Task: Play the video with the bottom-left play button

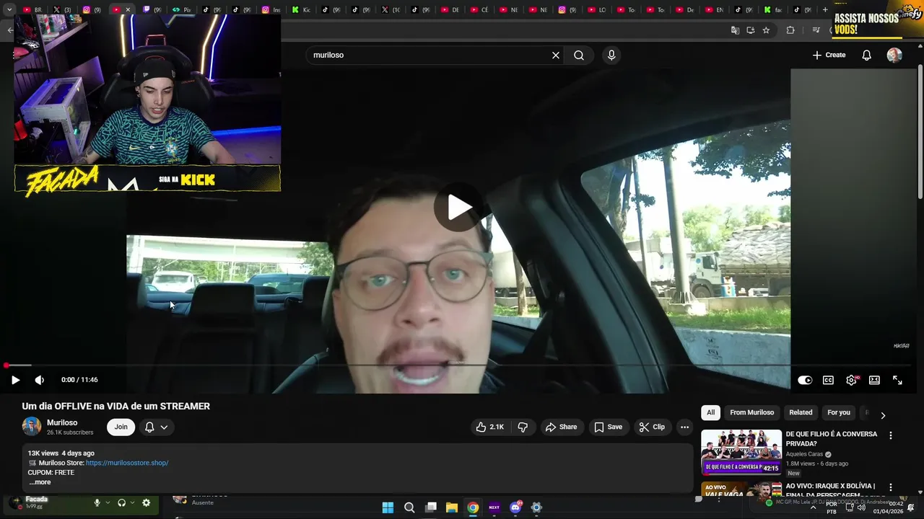Action: tap(15, 380)
